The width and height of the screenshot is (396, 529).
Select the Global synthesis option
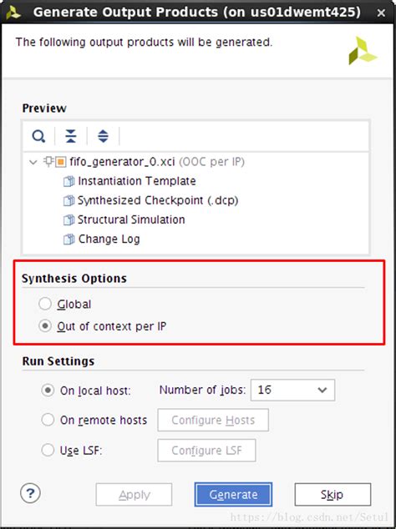click(45, 304)
